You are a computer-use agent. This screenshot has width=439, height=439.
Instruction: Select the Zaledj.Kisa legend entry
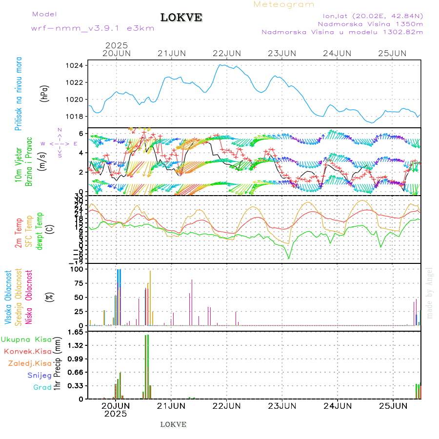tap(30, 363)
